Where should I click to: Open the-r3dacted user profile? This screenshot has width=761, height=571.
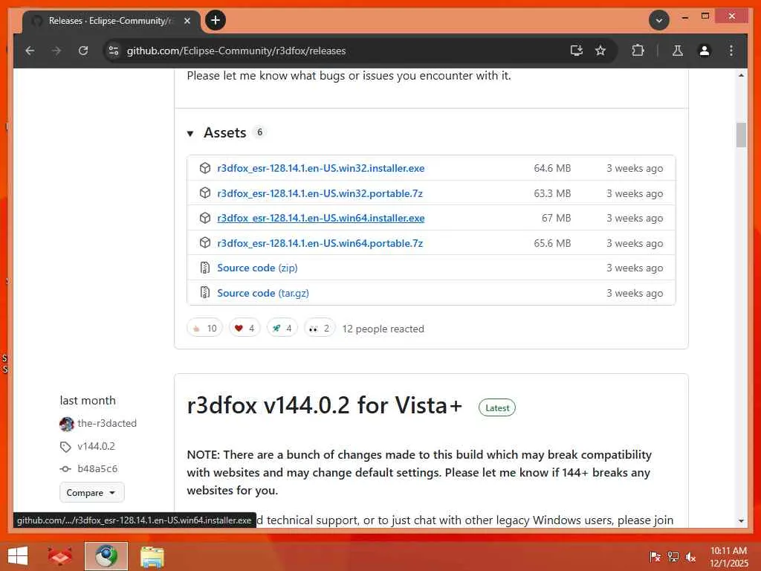point(107,423)
